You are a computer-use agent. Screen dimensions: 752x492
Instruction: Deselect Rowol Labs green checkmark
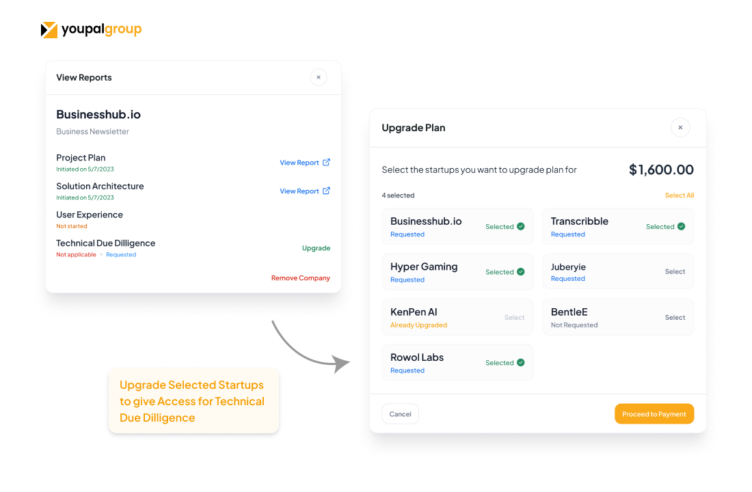[521, 363]
